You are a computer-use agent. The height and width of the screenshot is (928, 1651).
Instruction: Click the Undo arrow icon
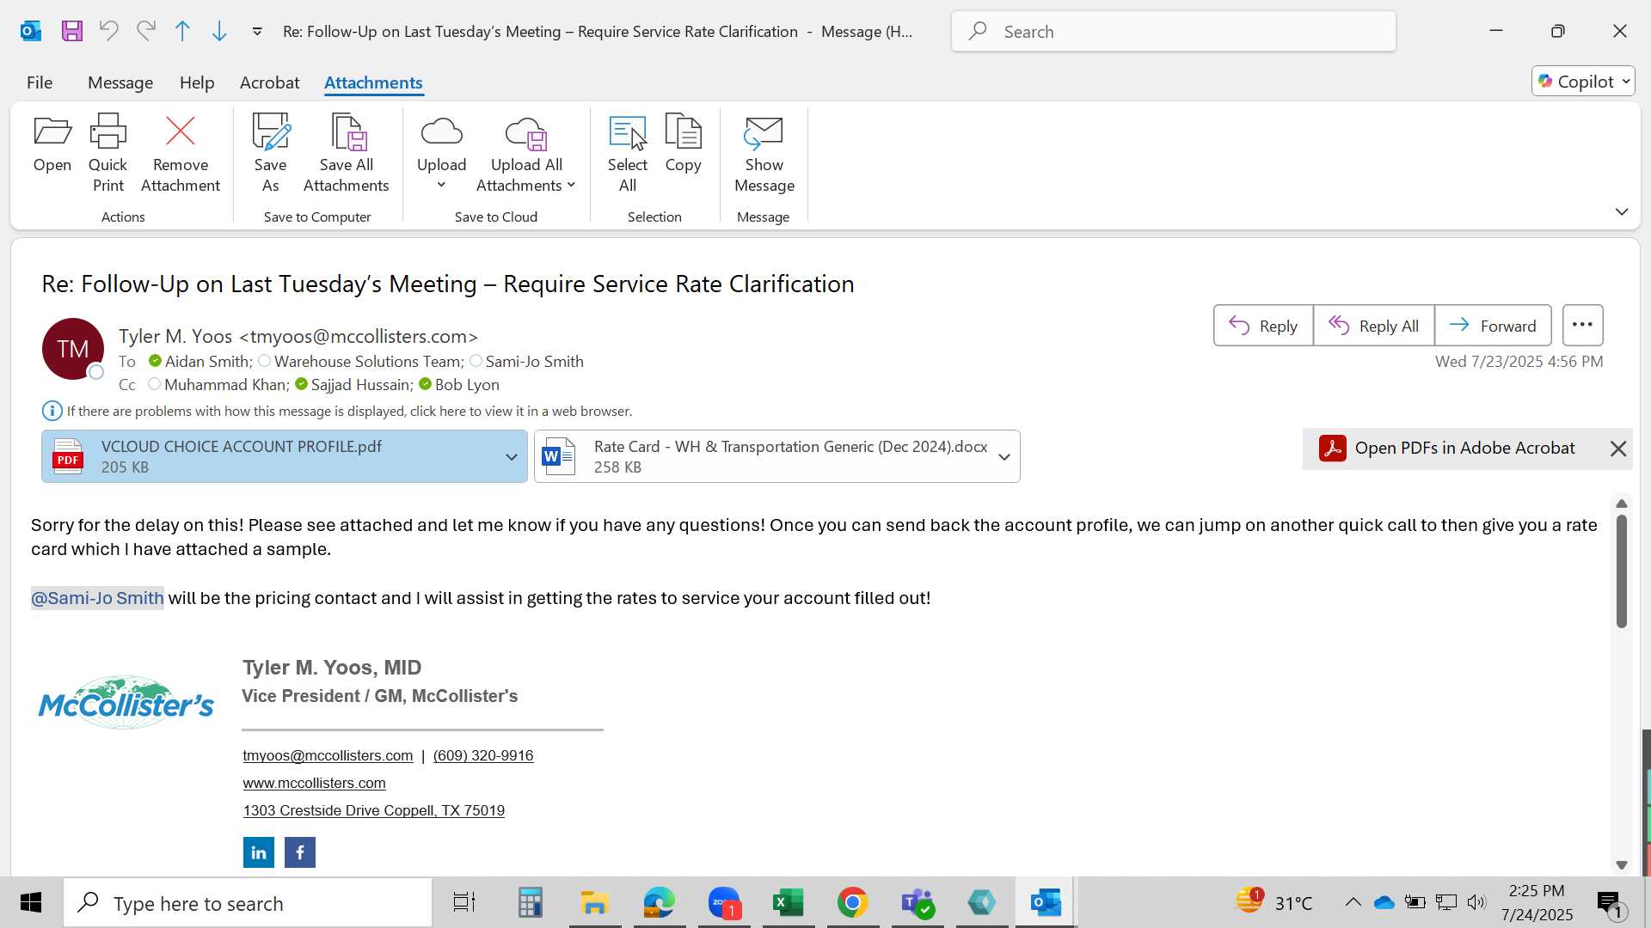pos(108,32)
